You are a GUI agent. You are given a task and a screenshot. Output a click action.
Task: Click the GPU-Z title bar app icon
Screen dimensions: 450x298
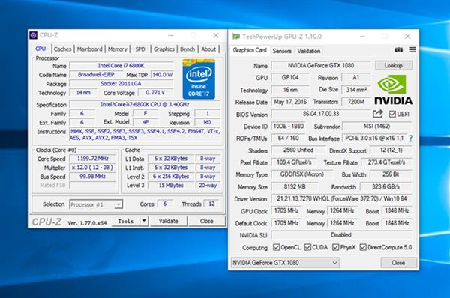236,37
